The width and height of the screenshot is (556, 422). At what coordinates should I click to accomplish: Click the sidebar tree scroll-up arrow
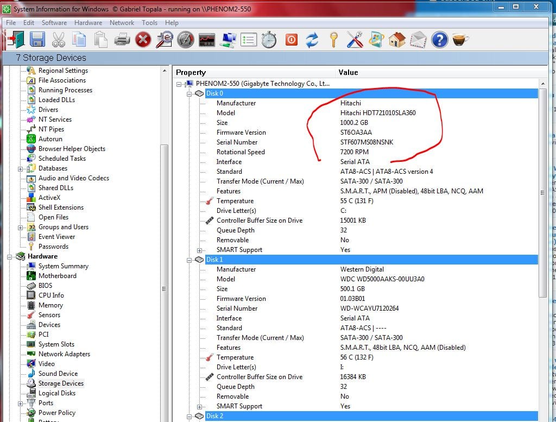pos(164,71)
